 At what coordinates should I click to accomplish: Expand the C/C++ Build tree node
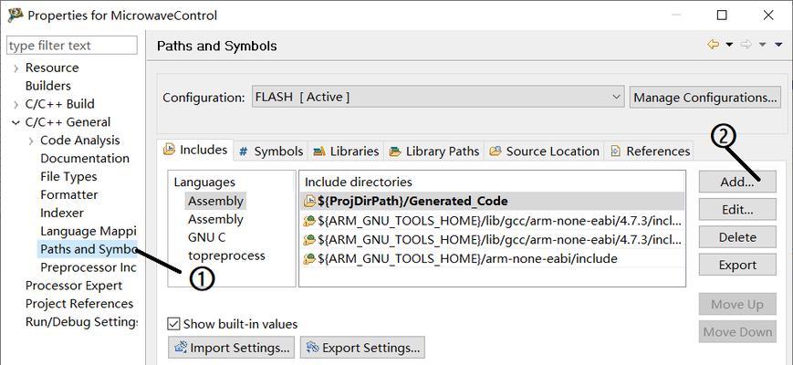[16, 105]
